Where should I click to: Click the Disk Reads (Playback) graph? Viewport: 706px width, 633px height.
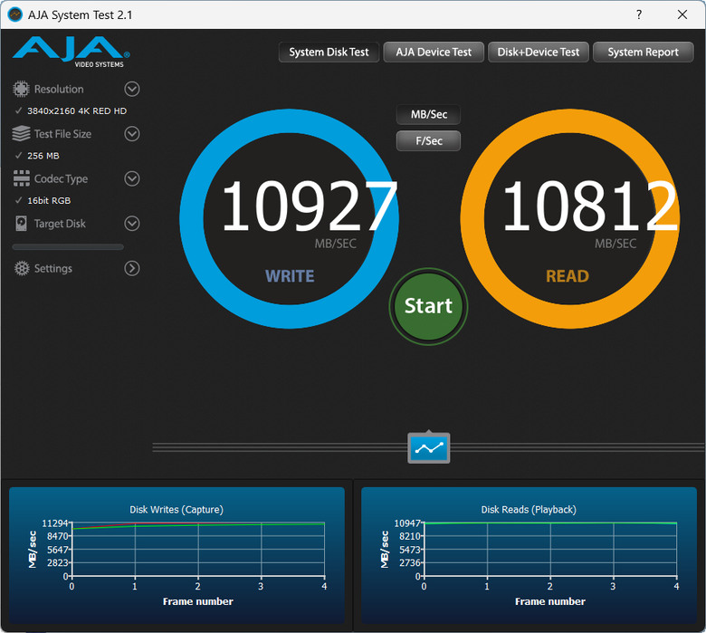(x=529, y=555)
